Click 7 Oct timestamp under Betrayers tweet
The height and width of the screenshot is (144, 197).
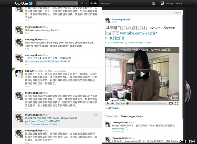(27, 33)
